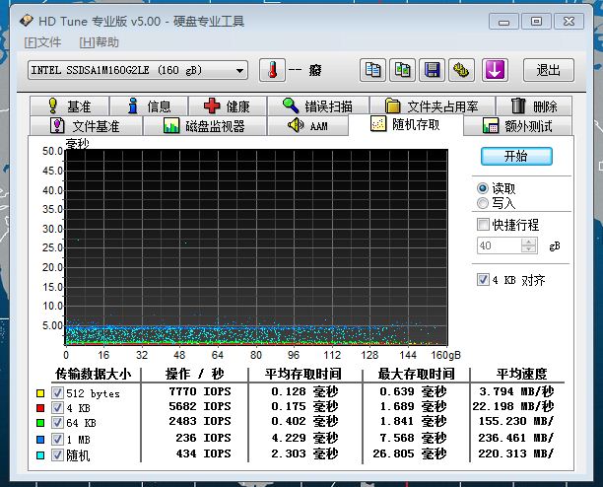603x487 pixels.
Task: Click the red 4 KB color swatch
Action: coord(40,408)
